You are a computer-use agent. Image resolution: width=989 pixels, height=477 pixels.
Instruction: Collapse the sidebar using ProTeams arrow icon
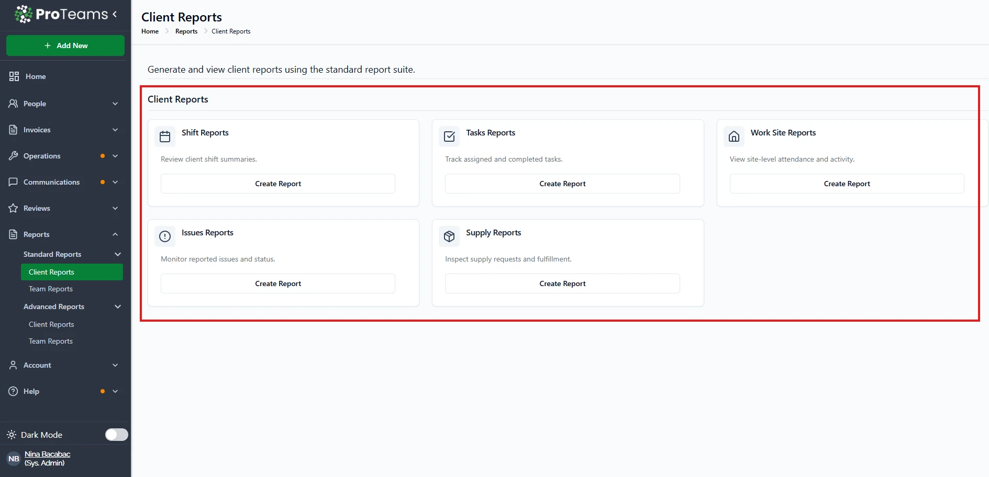click(115, 14)
